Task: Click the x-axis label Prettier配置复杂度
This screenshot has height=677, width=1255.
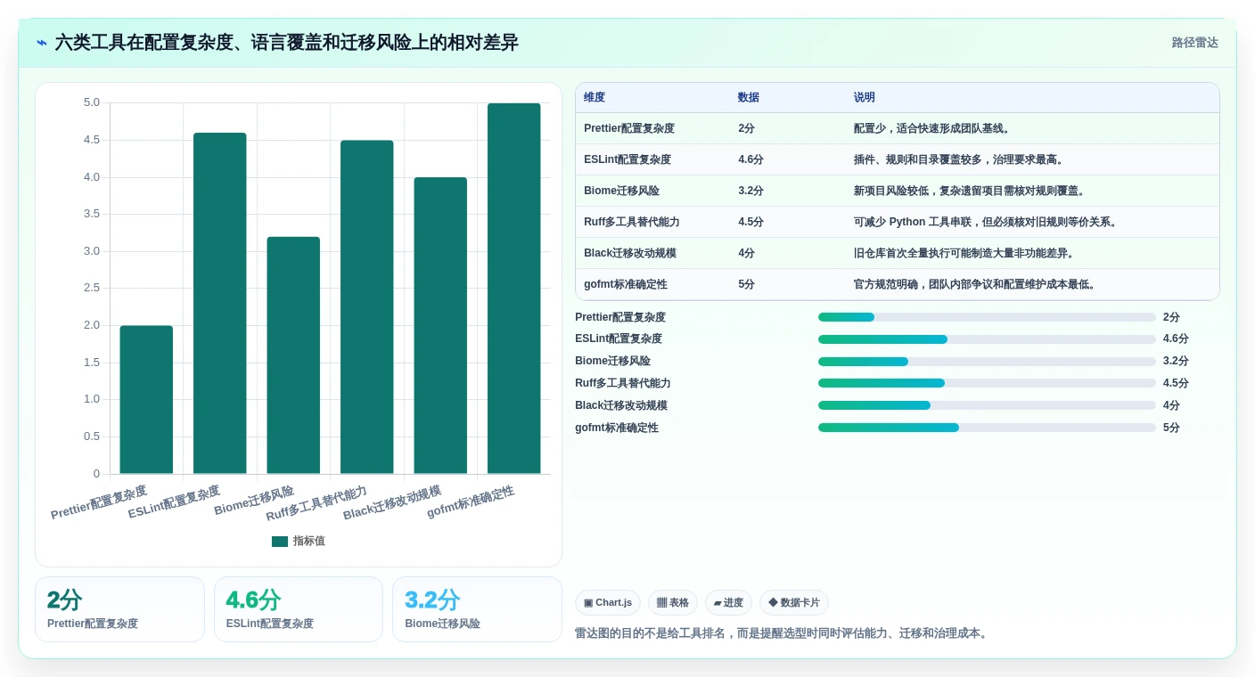Action: 99,502
